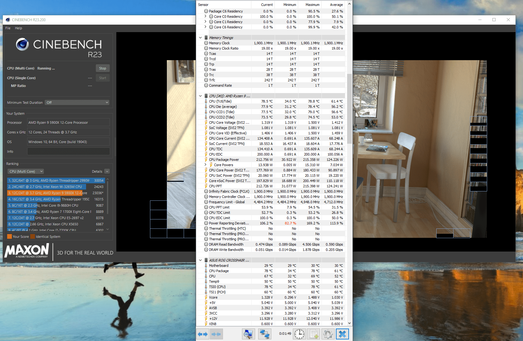Collapse the Memory Timings group

tap(200, 38)
